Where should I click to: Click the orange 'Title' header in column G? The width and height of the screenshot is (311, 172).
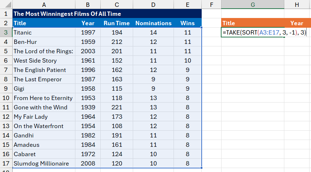click(253, 23)
